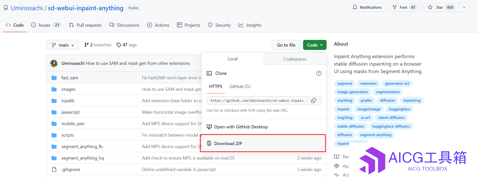Open the javascript folder name
Screen dimensions: 478x177
(71, 112)
